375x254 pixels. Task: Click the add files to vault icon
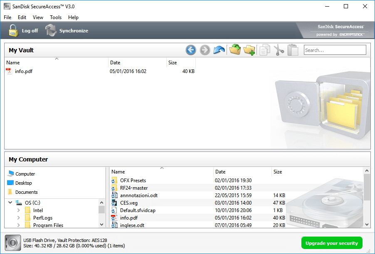coord(235,49)
